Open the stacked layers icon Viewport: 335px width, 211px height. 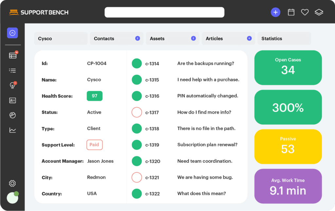click(319, 12)
